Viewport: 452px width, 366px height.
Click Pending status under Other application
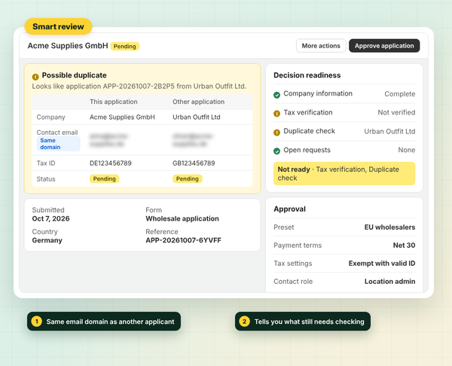click(x=188, y=178)
